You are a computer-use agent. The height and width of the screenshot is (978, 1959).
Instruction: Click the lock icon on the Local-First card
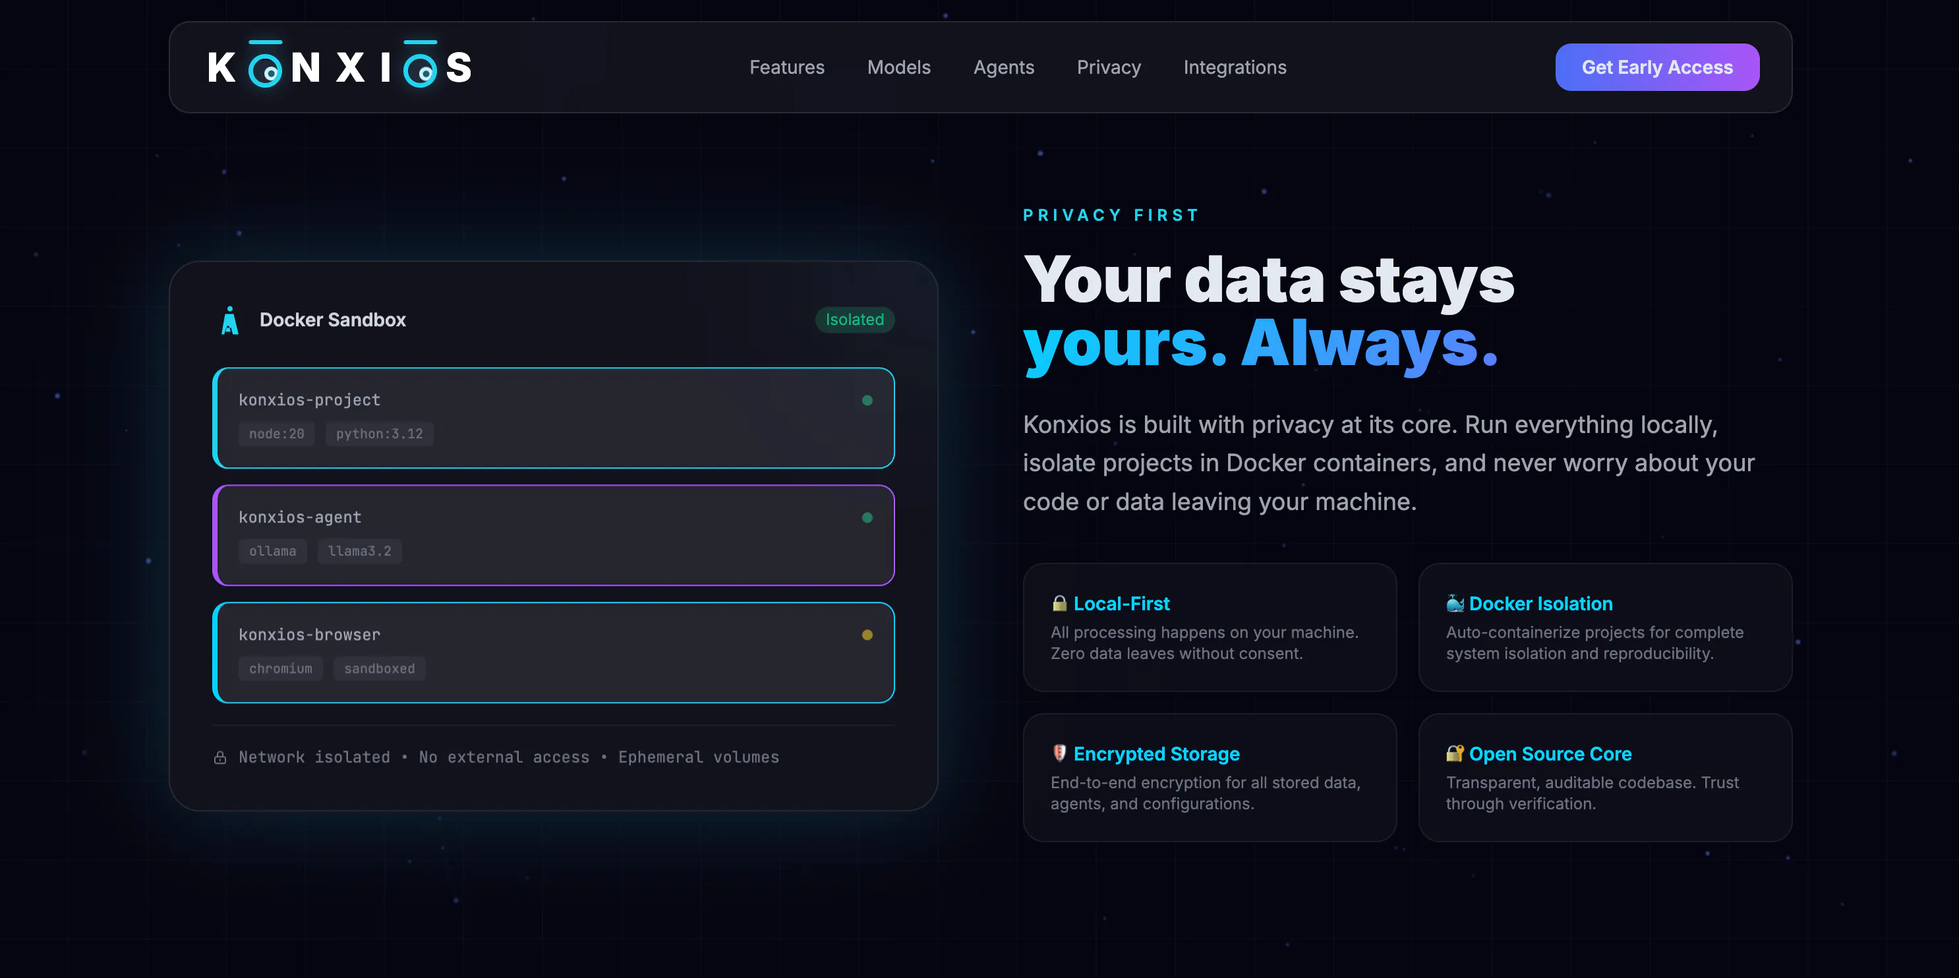point(1059,603)
